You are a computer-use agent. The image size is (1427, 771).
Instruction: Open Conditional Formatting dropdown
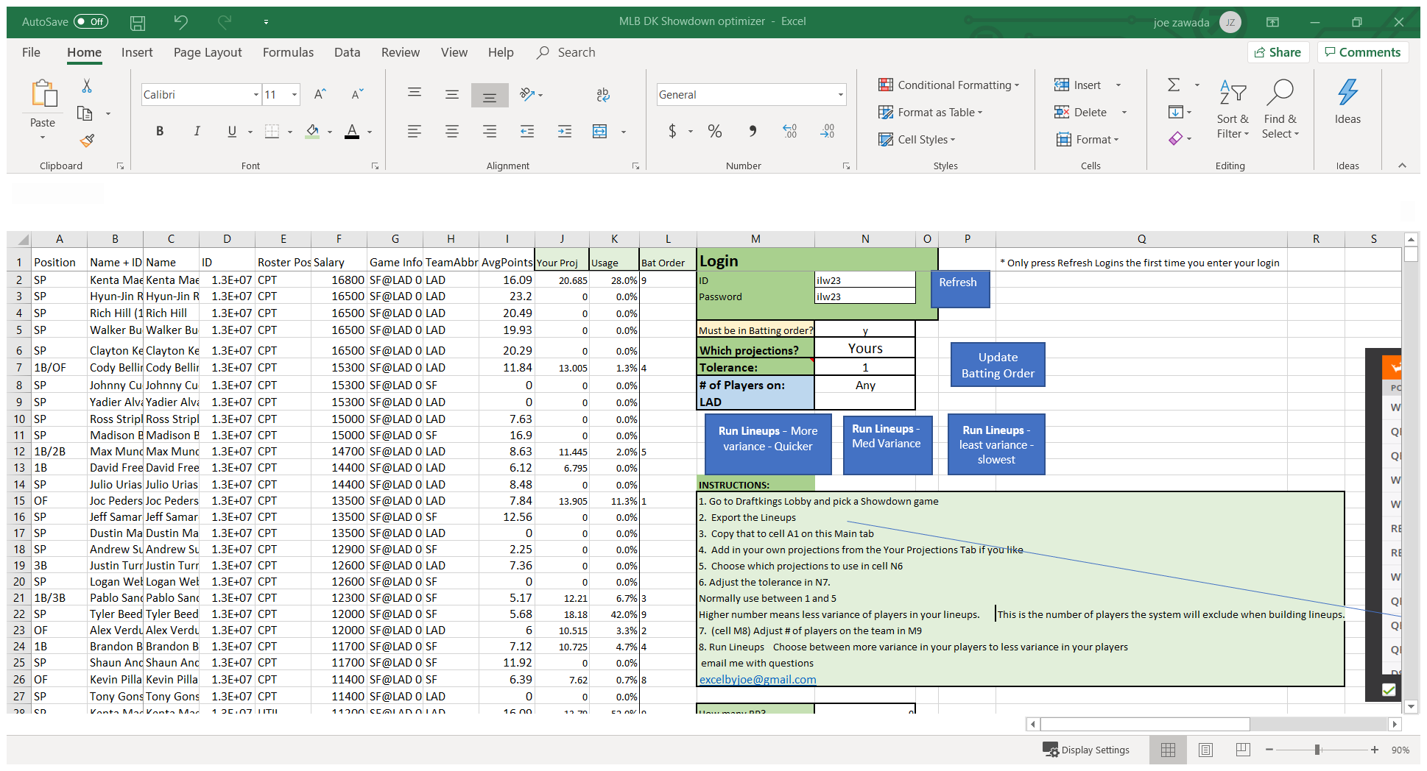[949, 85]
